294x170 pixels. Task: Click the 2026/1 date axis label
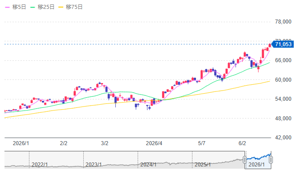21,143
